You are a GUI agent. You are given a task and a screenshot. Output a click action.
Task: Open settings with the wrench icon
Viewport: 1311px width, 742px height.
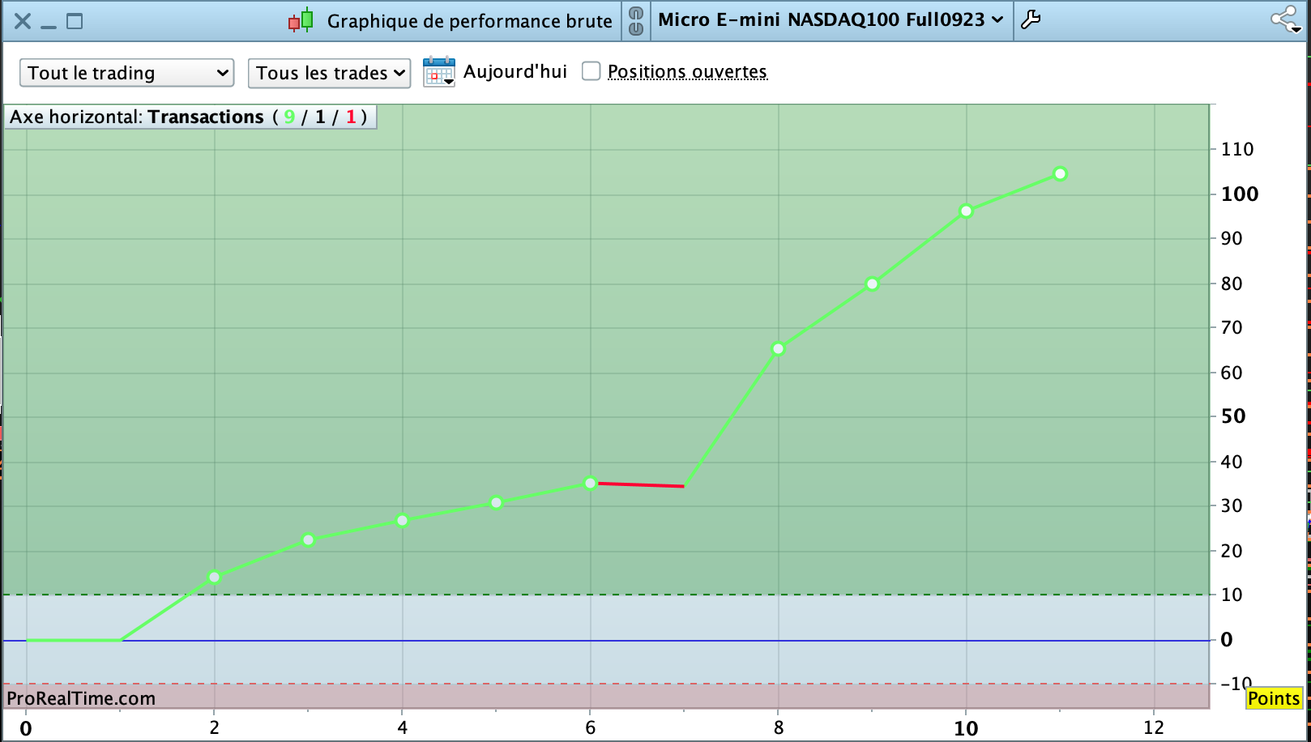click(1031, 19)
